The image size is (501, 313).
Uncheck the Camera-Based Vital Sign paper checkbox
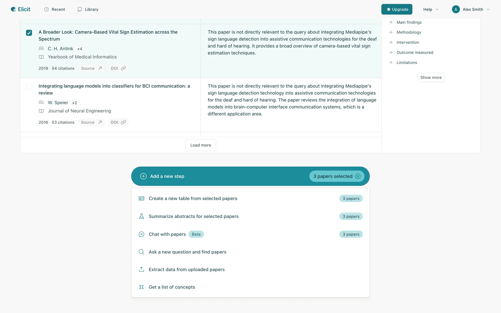point(29,33)
